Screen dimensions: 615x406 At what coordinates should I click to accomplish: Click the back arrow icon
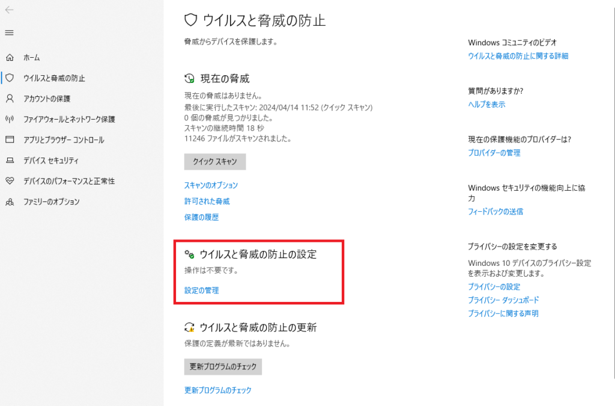click(10, 10)
